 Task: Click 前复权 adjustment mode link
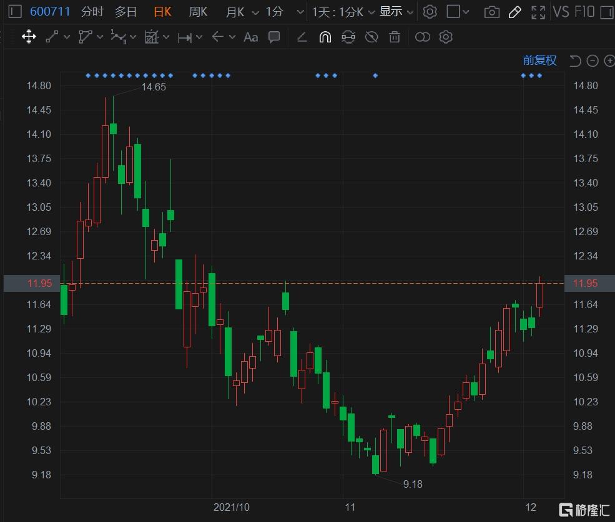point(539,60)
